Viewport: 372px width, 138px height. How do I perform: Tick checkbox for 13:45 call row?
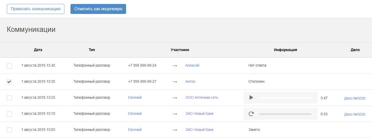click(9, 66)
